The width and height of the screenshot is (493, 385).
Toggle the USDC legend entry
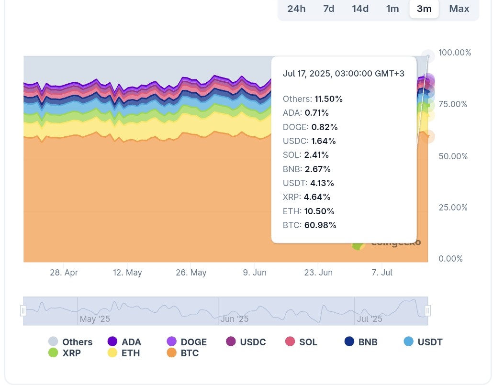[x=246, y=341]
